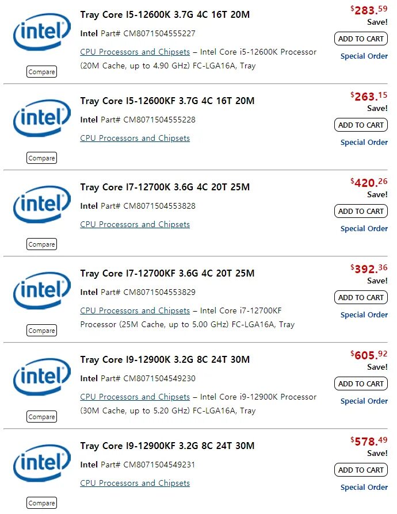Click the Intel logo for Core I5-12600KF
397x514 pixels.
(x=41, y=118)
